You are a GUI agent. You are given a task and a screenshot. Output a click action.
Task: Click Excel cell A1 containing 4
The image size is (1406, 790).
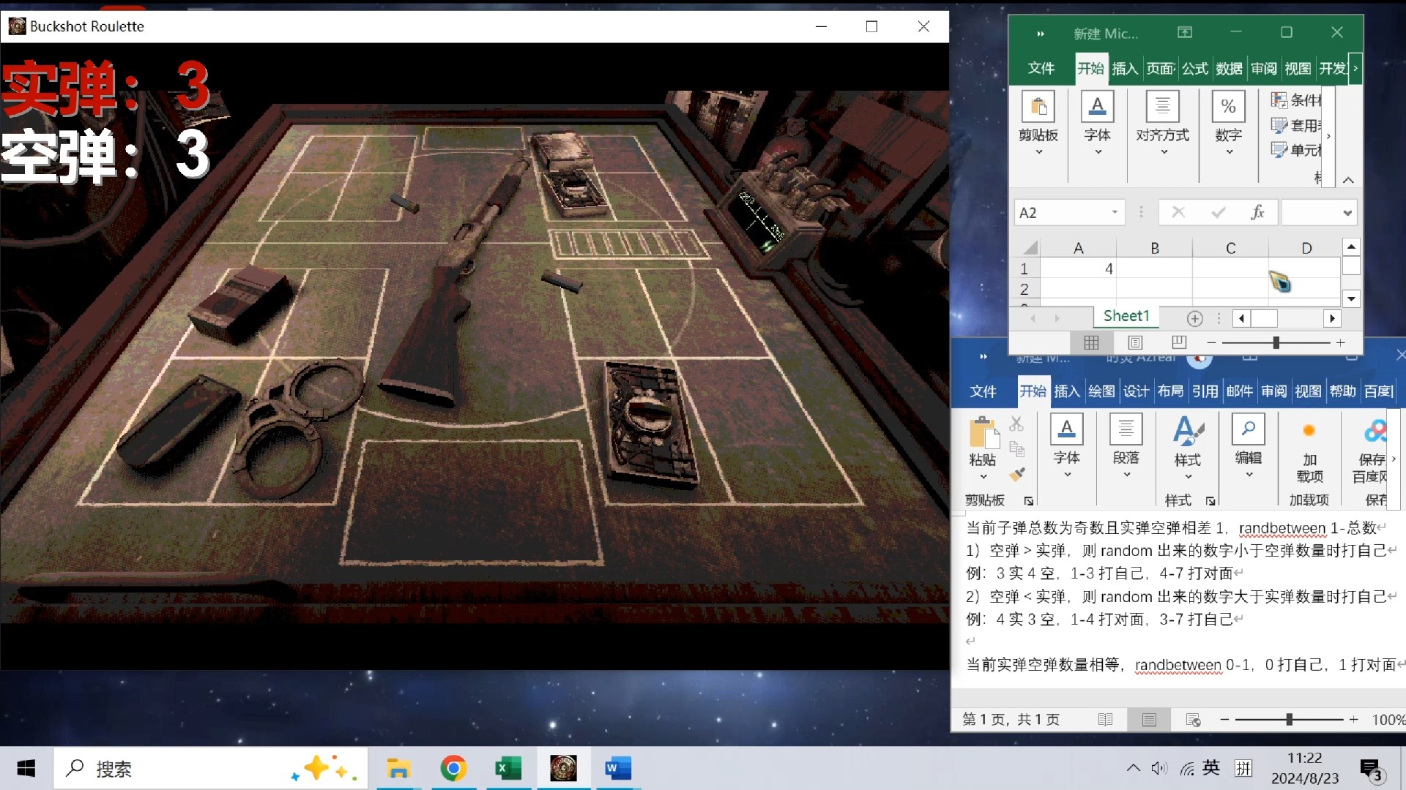point(1078,269)
